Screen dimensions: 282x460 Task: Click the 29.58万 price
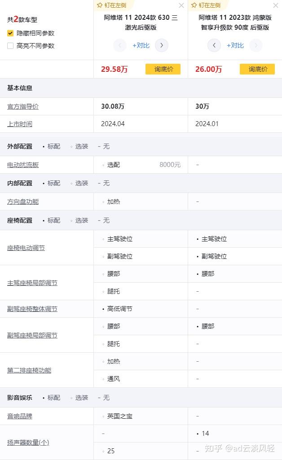click(x=115, y=69)
